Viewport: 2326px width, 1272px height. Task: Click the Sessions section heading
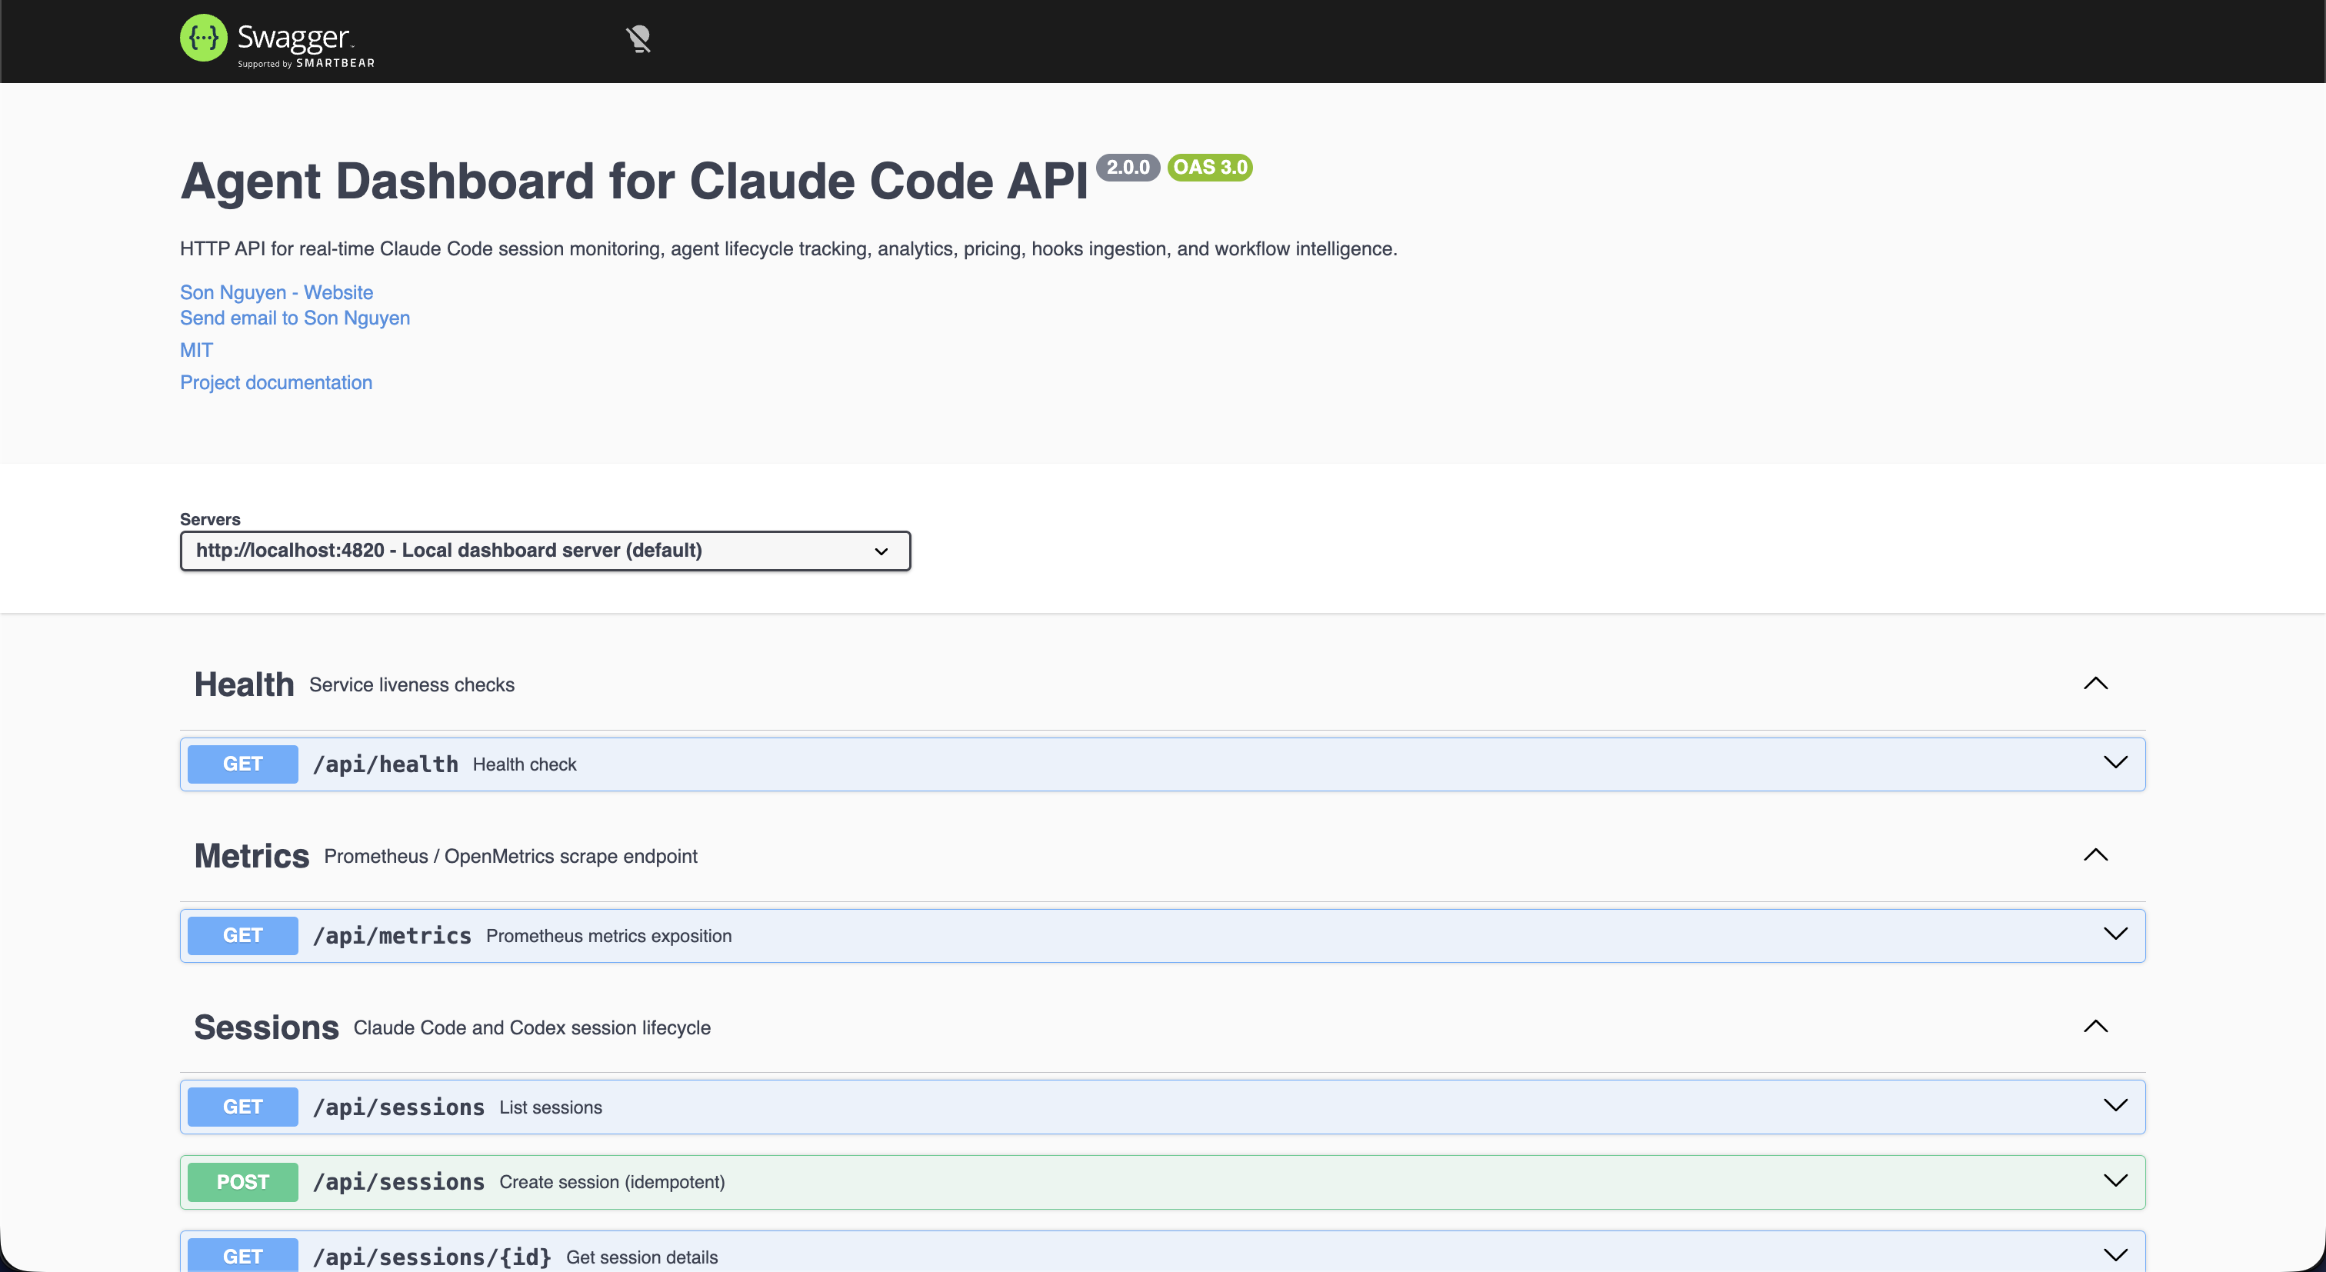click(266, 1027)
